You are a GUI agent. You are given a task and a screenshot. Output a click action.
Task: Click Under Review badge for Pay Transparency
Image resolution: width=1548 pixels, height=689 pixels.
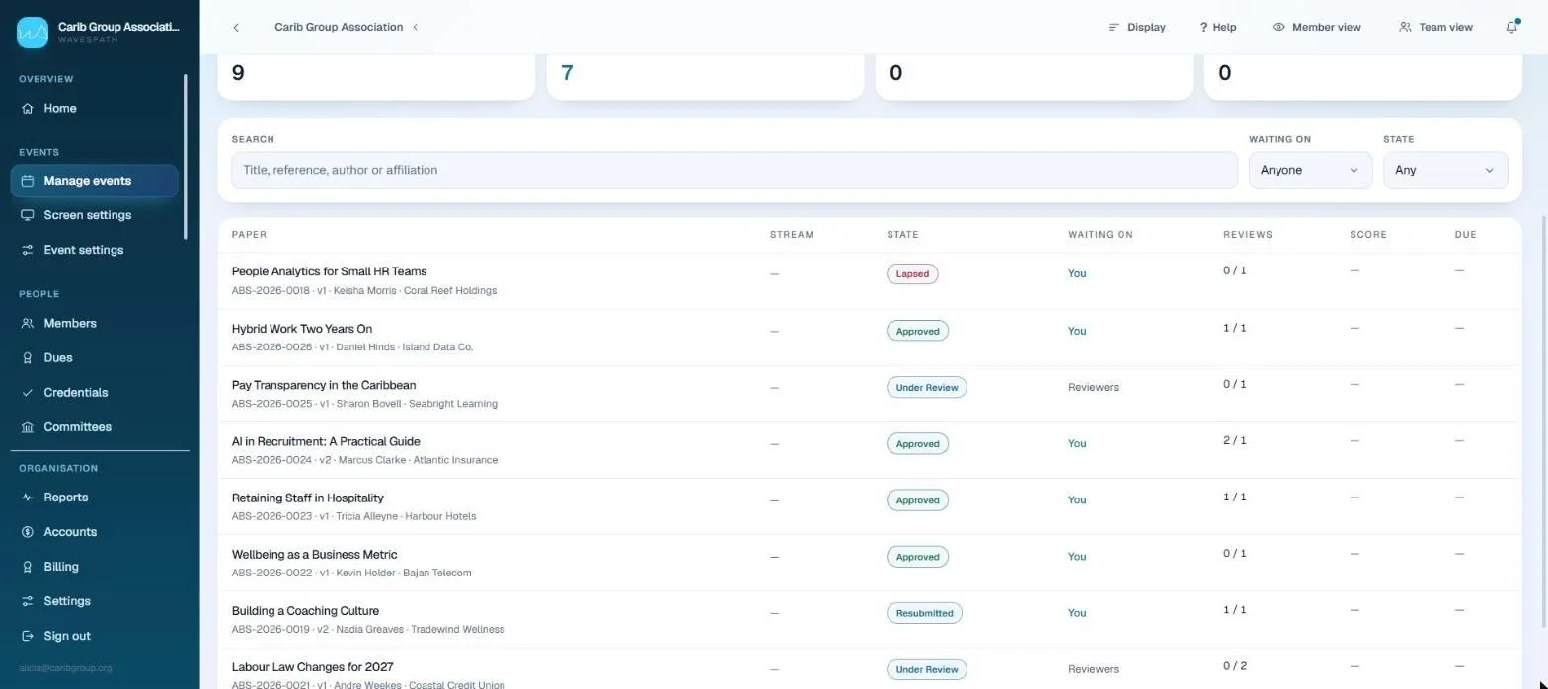[927, 387]
